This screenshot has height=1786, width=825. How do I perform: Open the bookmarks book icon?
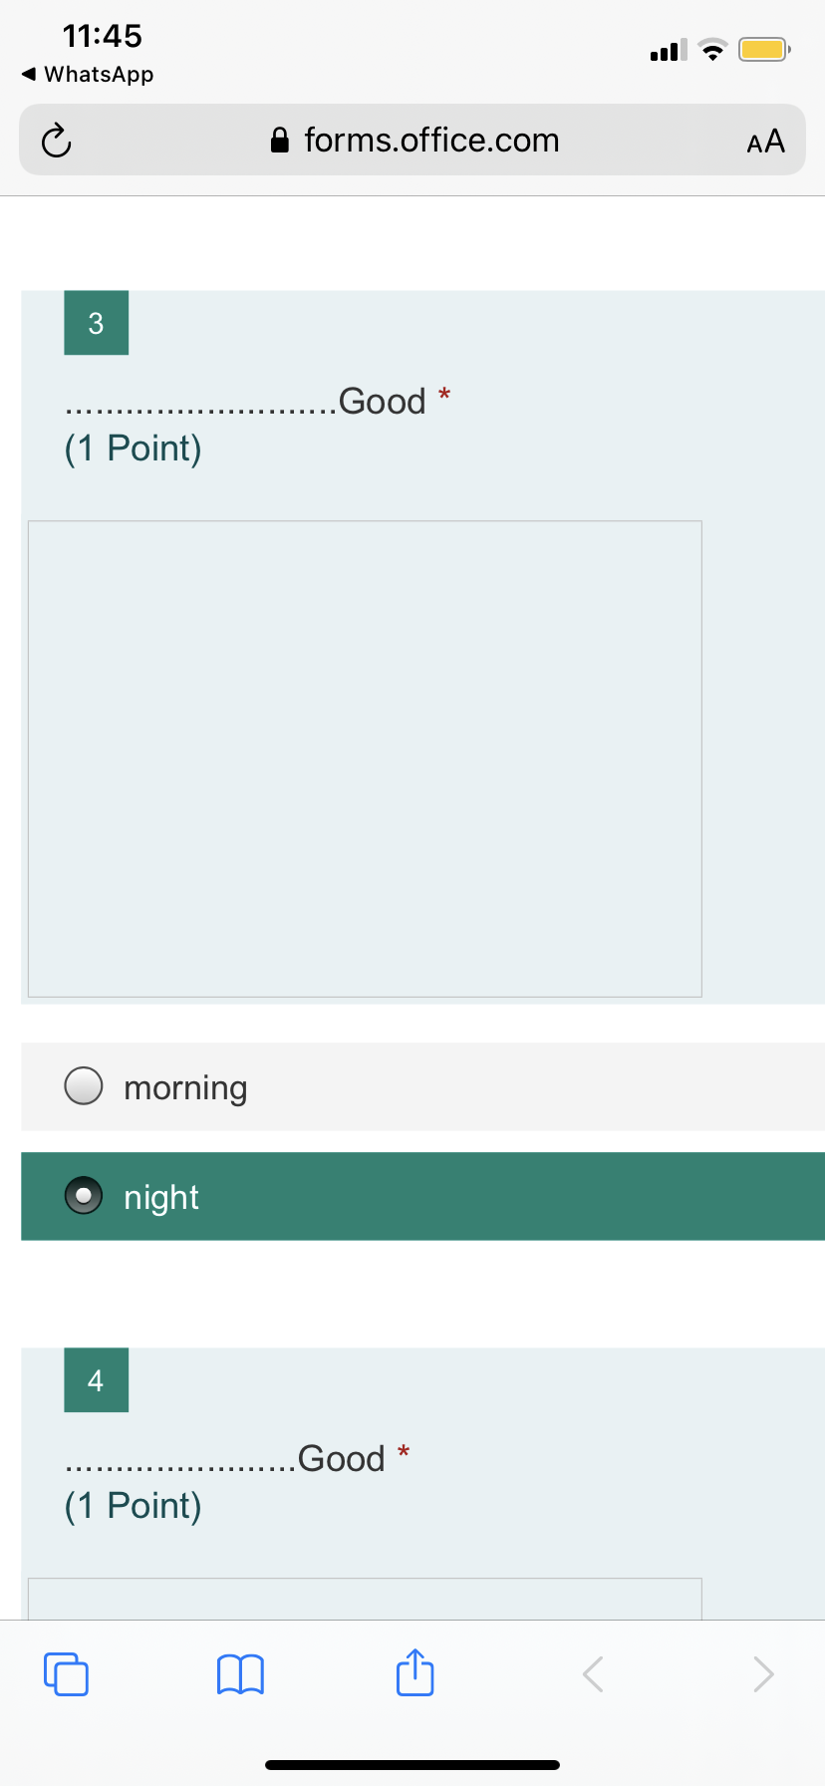tap(240, 1673)
